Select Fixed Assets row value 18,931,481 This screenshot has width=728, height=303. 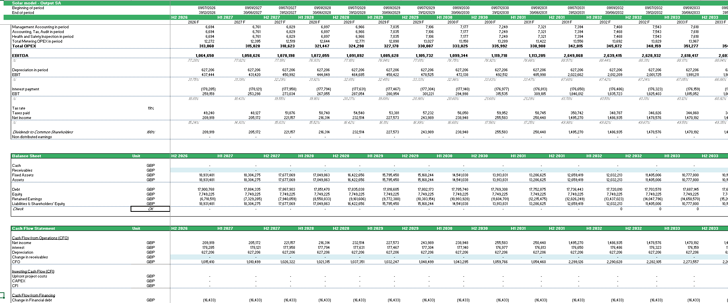(206, 175)
